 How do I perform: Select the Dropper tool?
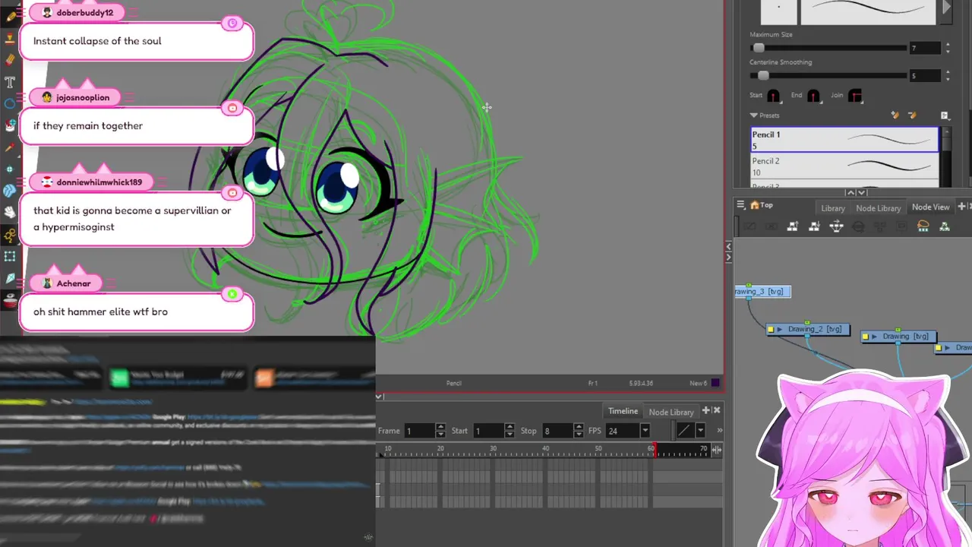(10, 147)
